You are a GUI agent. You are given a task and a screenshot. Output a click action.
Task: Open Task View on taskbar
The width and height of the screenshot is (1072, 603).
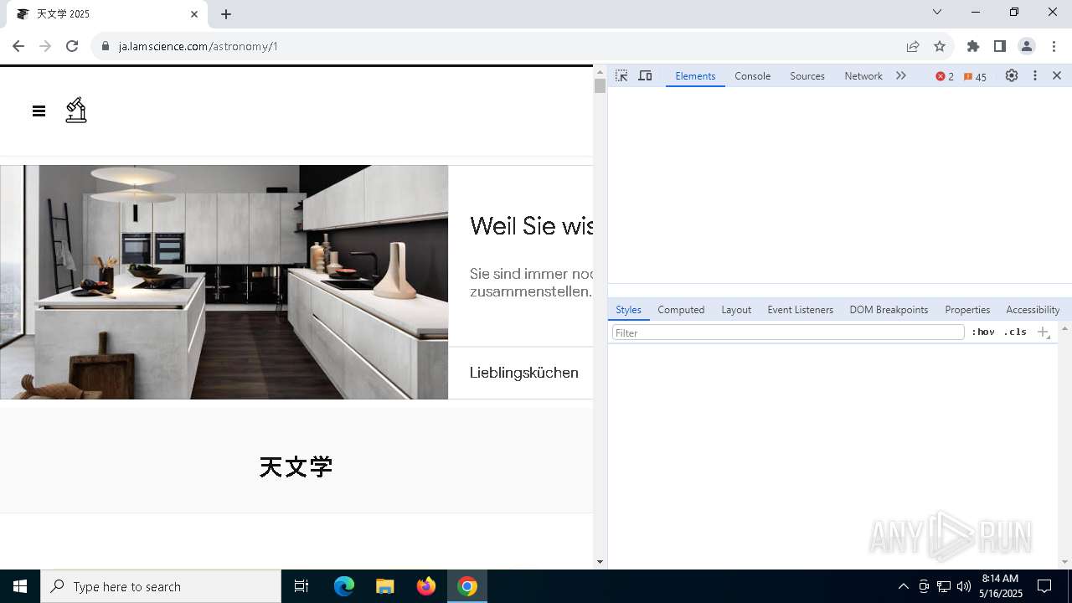click(x=301, y=586)
